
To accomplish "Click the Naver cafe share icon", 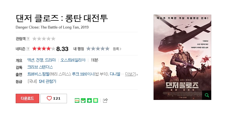I will click(x=83, y=100).
